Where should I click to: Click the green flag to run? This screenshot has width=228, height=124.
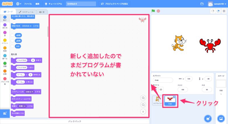(153, 11)
